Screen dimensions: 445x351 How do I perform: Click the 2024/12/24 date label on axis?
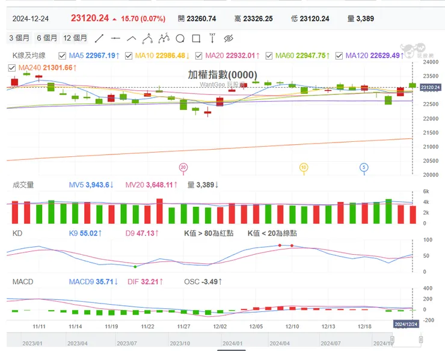(406, 324)
